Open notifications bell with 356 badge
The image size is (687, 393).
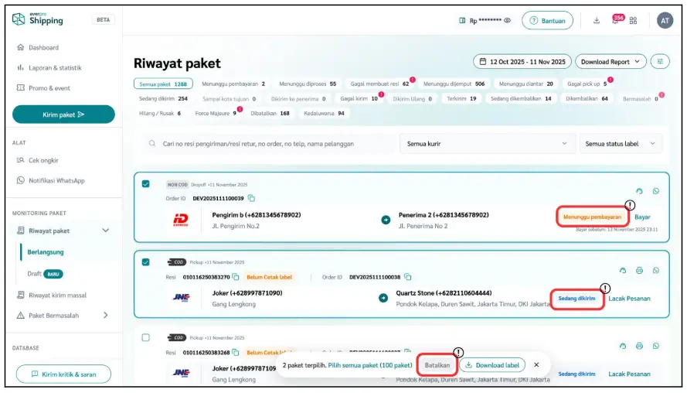coord(615,21)
